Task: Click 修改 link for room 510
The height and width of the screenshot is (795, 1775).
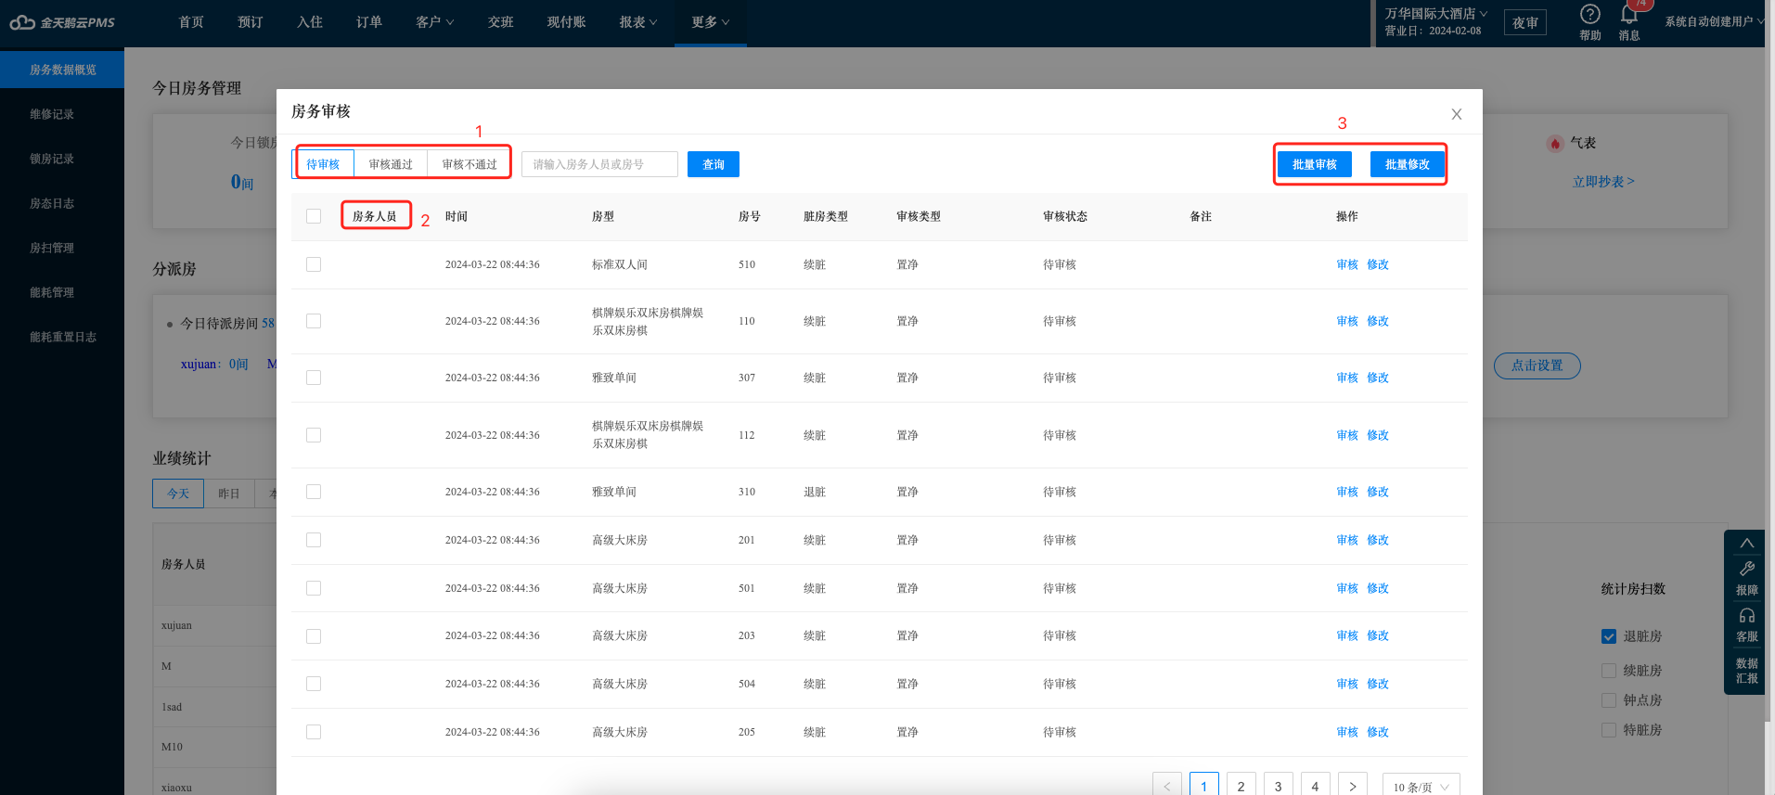Action: coord(1378,264)
